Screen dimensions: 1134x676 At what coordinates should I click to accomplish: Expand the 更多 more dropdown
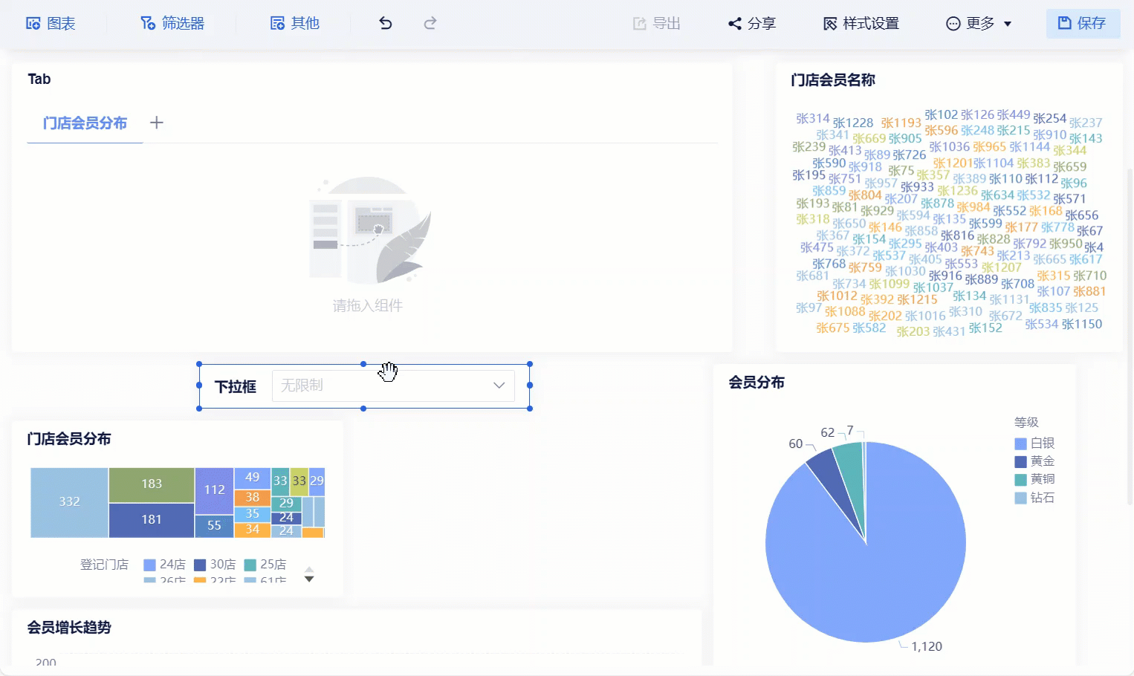pos(978,23)
